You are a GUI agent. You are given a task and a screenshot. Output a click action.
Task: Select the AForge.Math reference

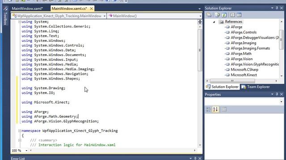pyautogui.click(x=241, y=53)
